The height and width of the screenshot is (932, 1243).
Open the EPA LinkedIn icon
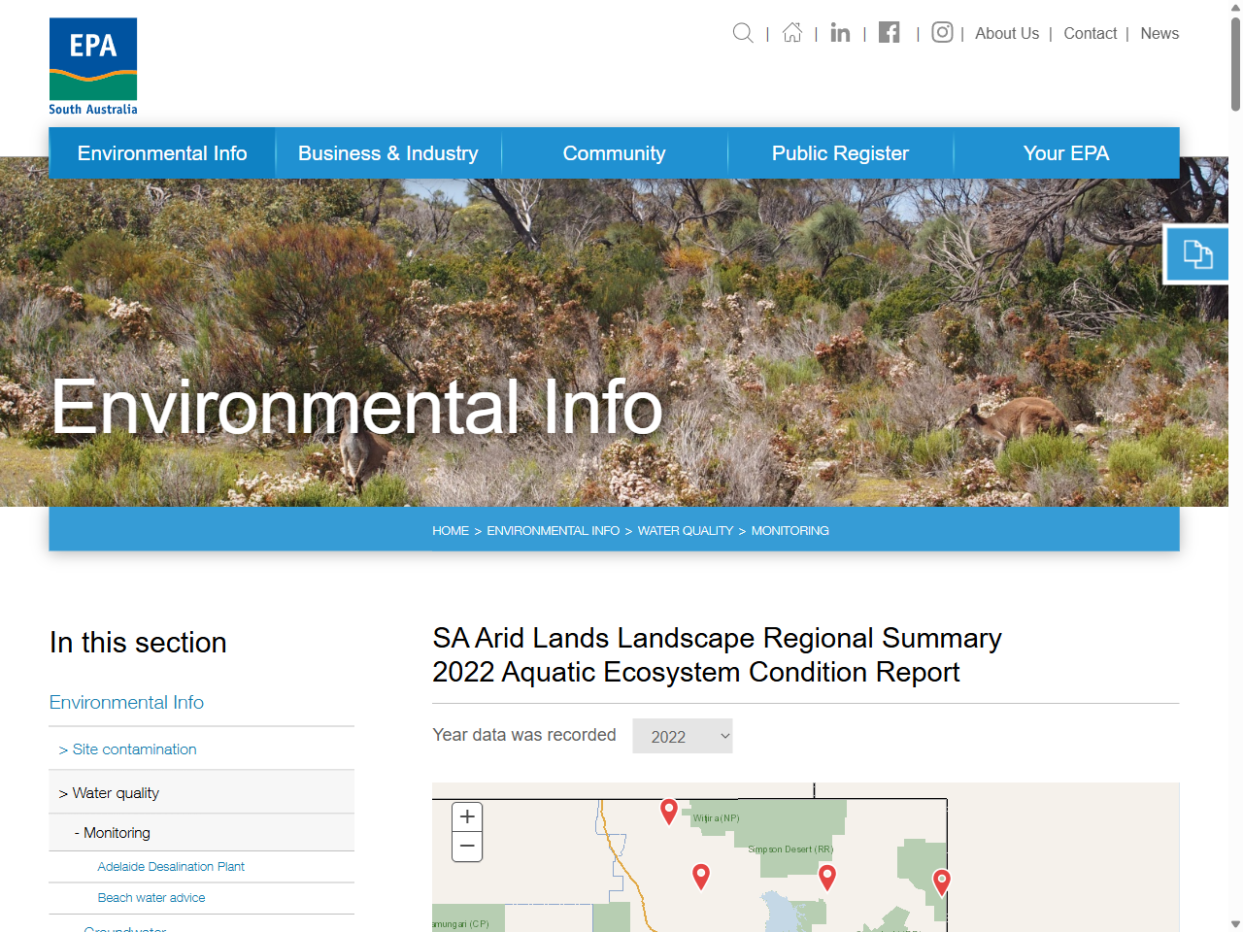coord(839,32)
